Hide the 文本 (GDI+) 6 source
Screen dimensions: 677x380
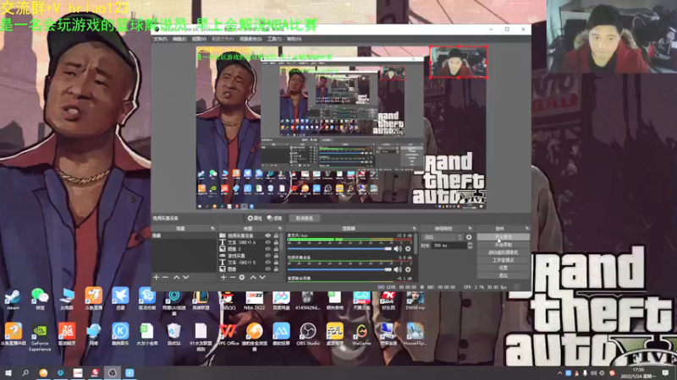tap(267, 242)
